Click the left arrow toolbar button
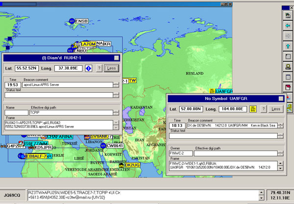The height and width of the screenshot is (204, 294). (288, 25)
